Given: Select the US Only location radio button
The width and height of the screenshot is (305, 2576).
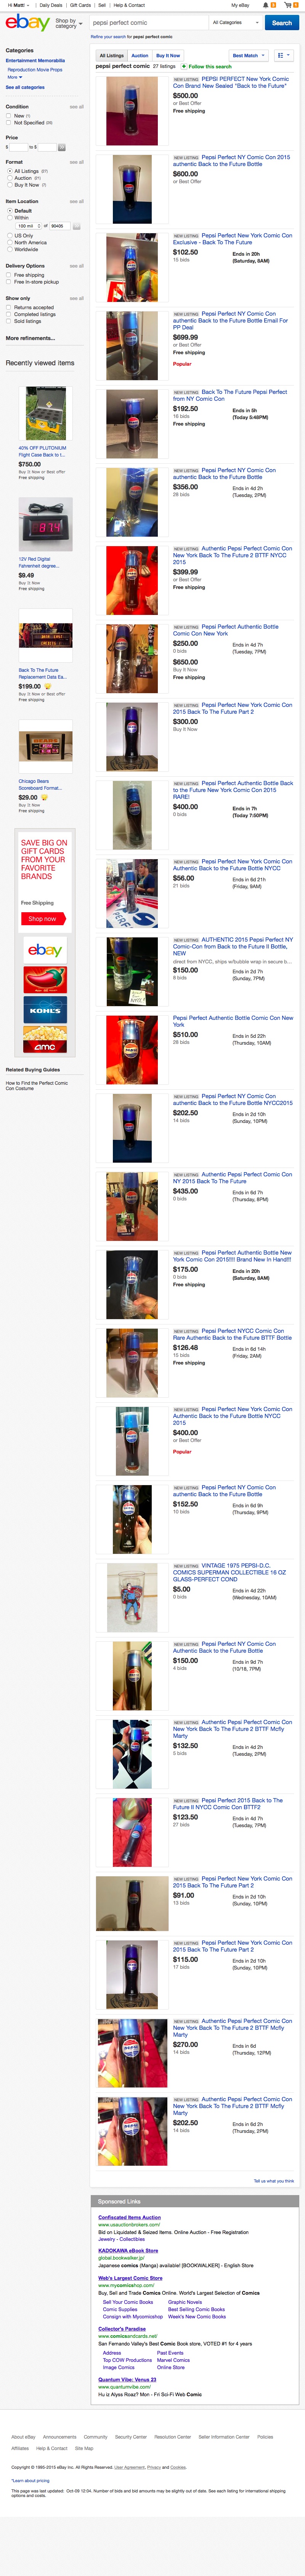Looking at the screenshot, I should tap(9, 235).
